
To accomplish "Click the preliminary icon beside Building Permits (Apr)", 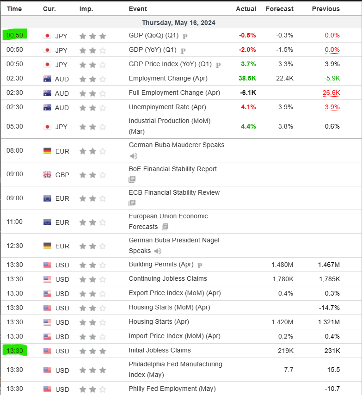I will (x=200, y=265).
